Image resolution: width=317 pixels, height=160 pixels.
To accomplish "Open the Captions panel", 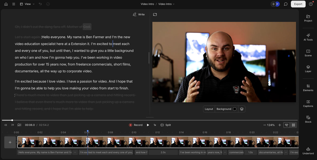I will click(308, 103).
